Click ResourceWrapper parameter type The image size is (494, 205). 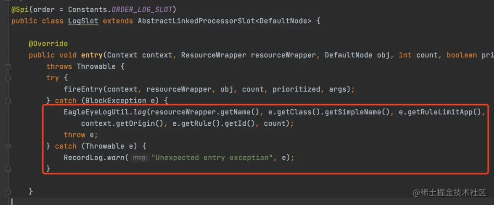[214, 55]
